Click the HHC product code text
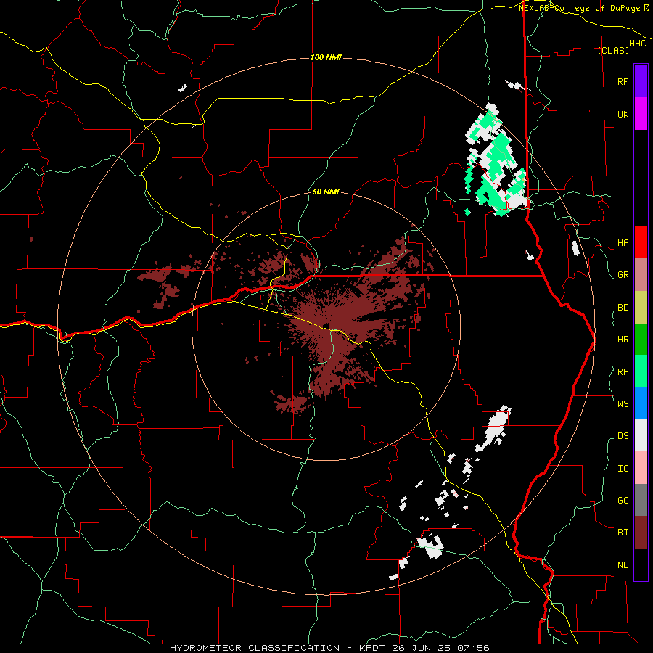The height and width of the screenshot is (653, 653). pos(637,44)
